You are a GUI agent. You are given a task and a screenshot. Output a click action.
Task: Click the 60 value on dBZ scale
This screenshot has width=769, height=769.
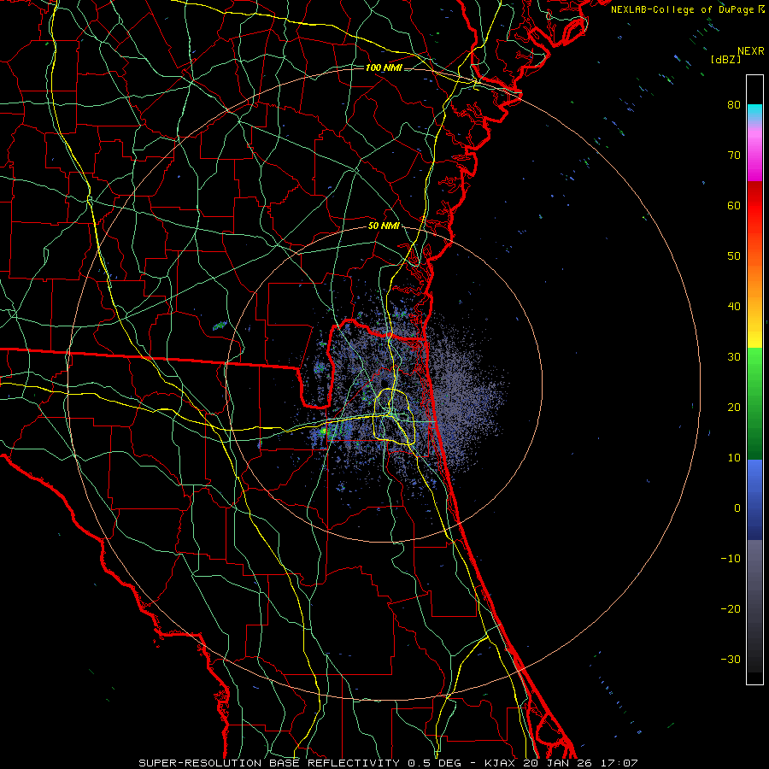[734, 205]
